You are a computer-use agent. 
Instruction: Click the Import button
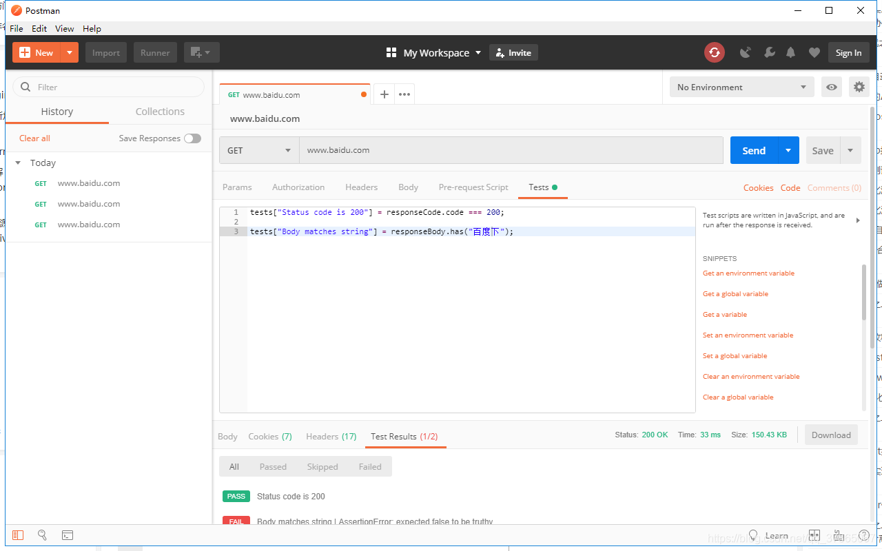(x=106, y=52)
